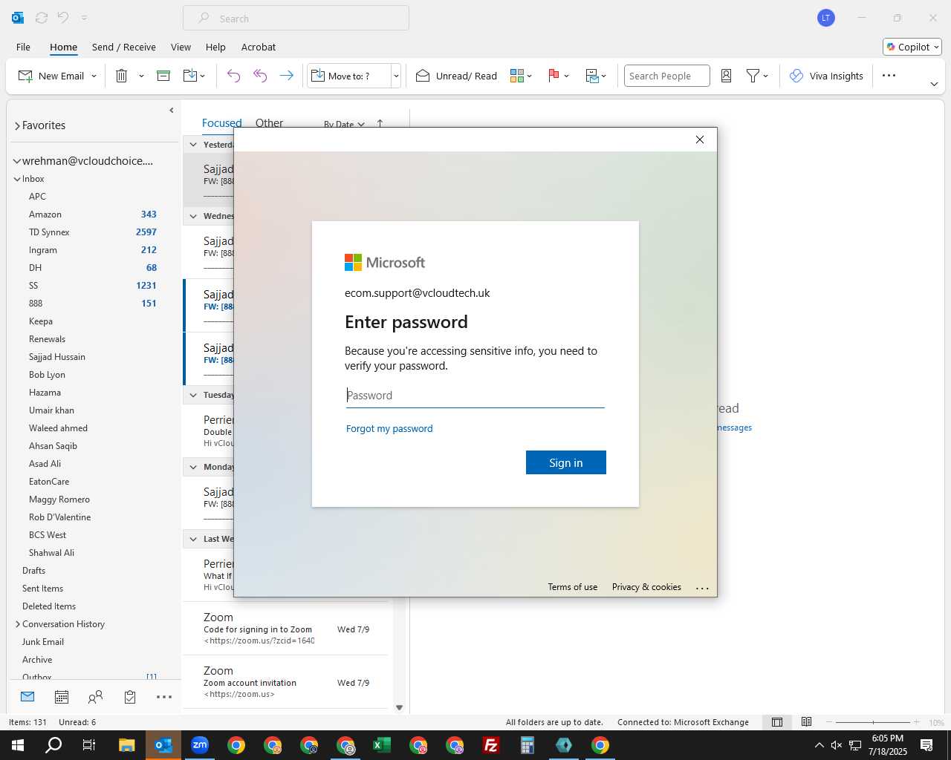The image size is (951, 760).
Task: Open the Address Book icon
Action: (x=727, y=76)
